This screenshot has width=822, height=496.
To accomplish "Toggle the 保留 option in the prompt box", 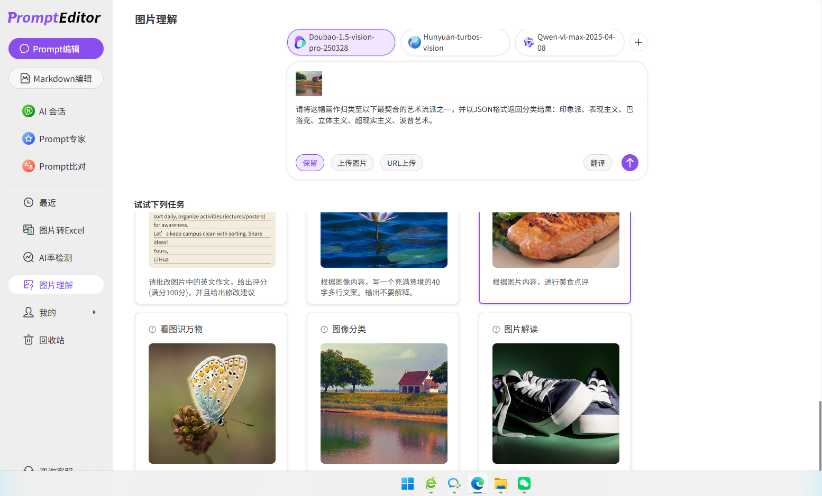I will click(309, 163).
